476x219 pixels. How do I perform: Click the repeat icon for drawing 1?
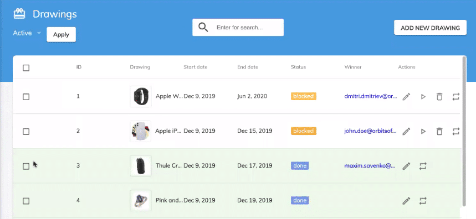click(455, 97)
